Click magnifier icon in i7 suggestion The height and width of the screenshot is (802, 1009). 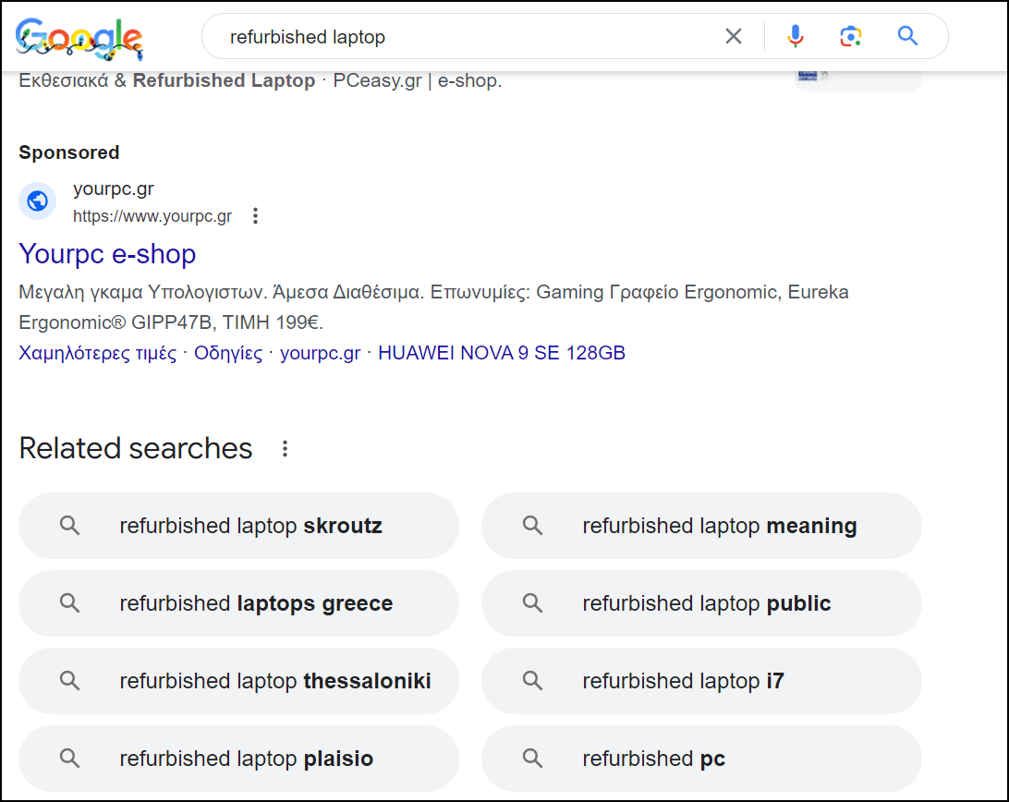(x=532, y=680)
